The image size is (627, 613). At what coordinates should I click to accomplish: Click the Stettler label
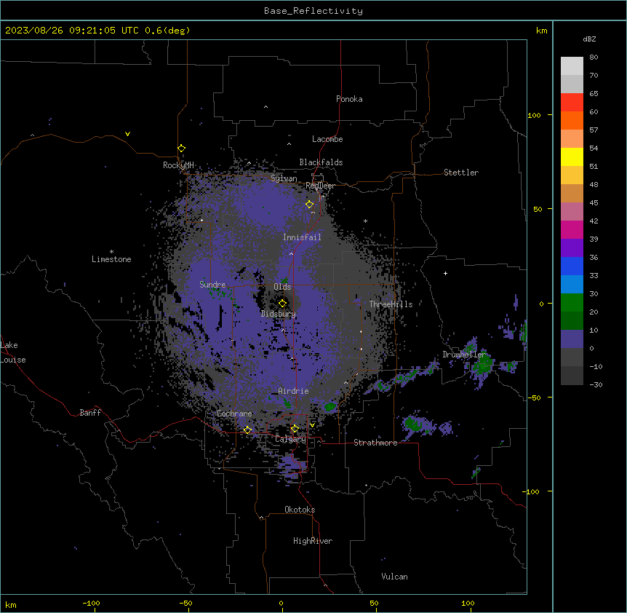pos(460,173)
